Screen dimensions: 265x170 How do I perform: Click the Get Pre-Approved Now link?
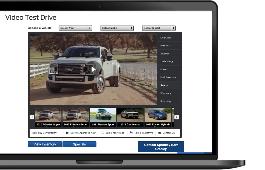pyautogui.click(x=83, y=133)
